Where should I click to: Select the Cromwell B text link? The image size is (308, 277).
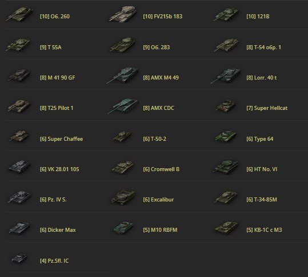coord(165,169)
